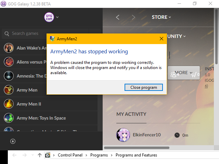Open the downloads icon at sidebar bottom
Screen dimensions: 219x164
[x=13, y=141]
